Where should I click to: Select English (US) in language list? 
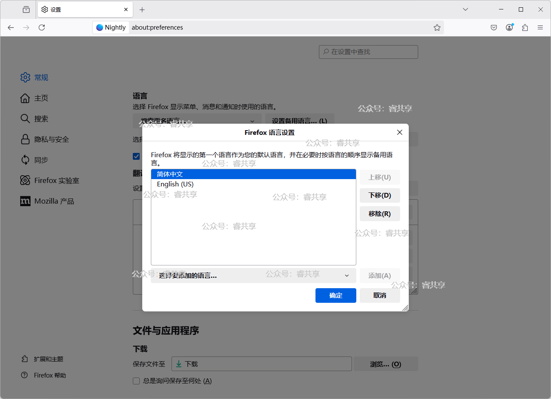(x=254, y=184)
